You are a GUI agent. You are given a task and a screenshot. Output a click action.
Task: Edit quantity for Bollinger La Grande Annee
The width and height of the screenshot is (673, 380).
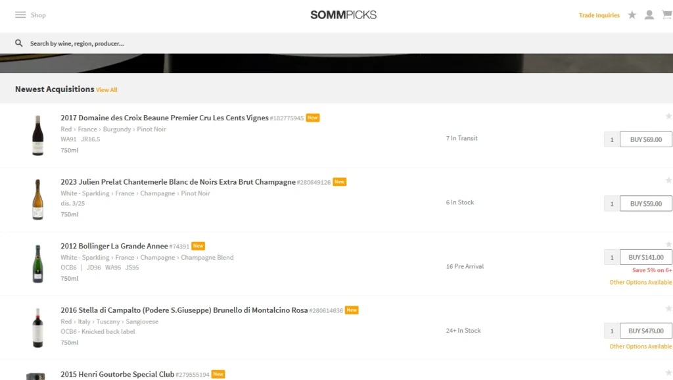612,257
